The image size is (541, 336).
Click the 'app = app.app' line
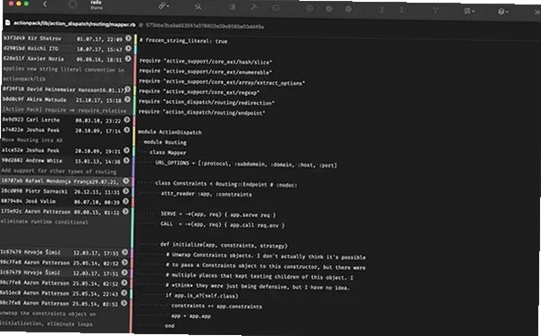click(x=190, y=315)
